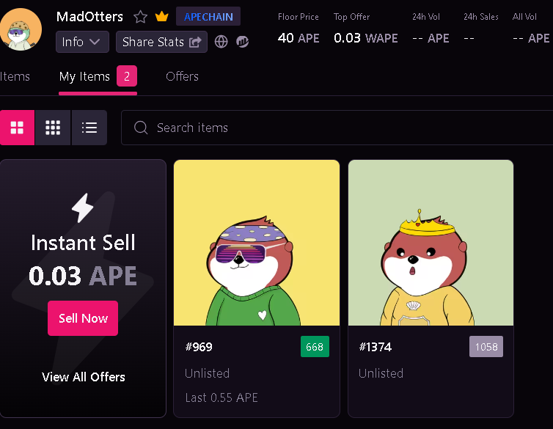This screenshot has width=553, height=429.
Task: Select the My Items tab
Action: tap(84, 76)
